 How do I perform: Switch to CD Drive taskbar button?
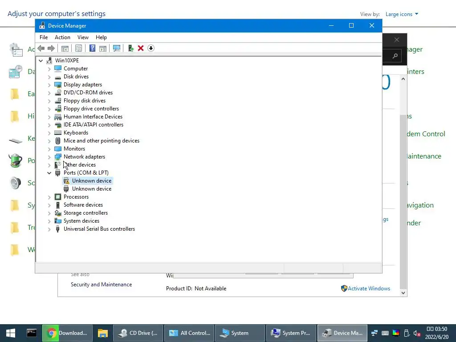[x=138, y=333]
